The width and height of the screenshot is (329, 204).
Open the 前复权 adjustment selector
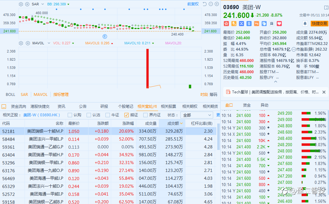click(x=193, y=4)
